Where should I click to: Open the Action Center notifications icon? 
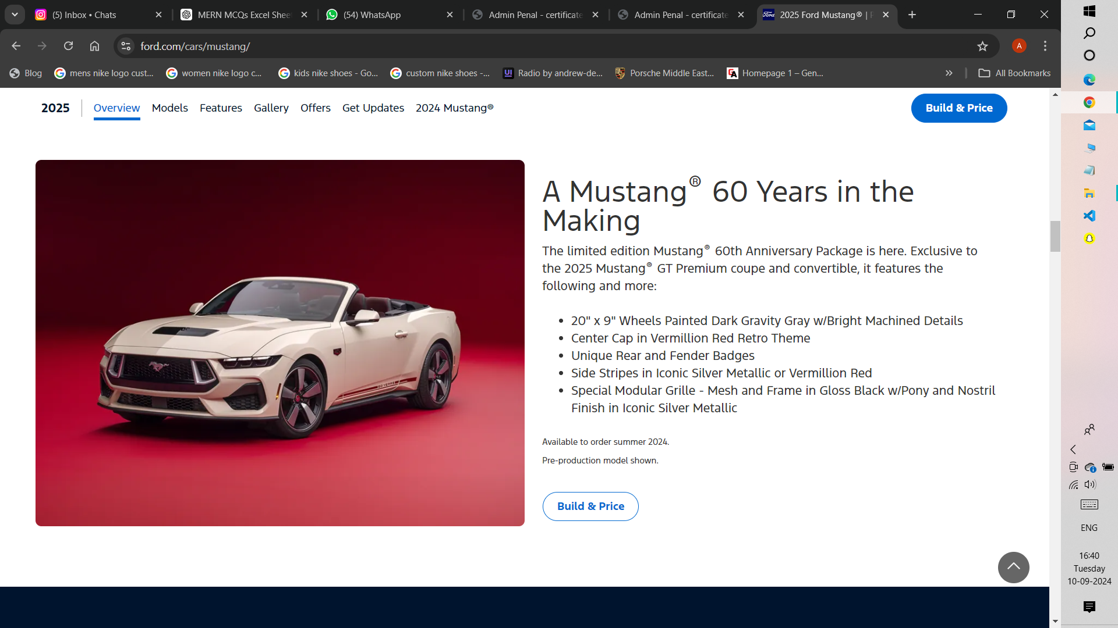pyautogui.click(x=1089, y=607)
